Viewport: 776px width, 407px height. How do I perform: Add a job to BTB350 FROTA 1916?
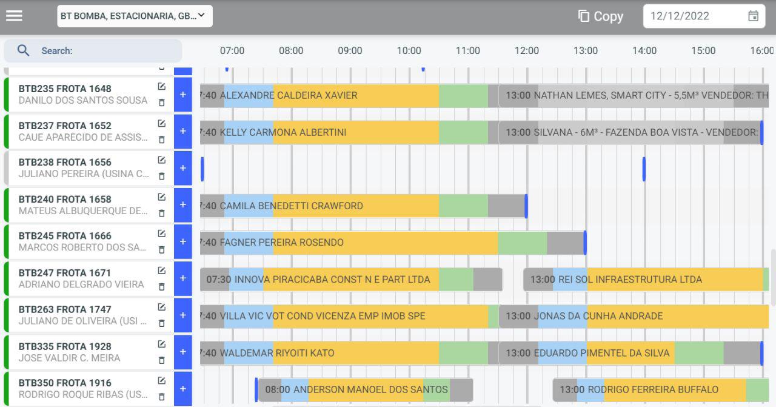click(183, 389)
